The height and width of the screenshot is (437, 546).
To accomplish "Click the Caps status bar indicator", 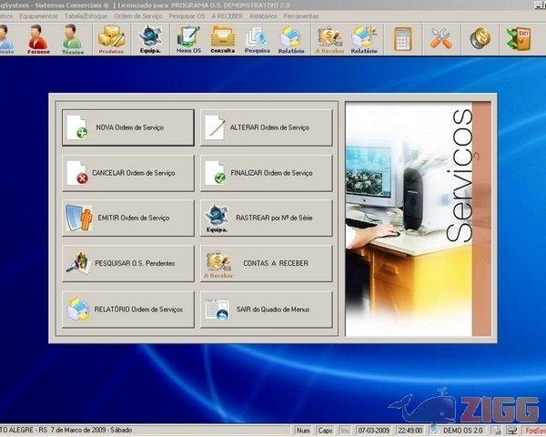I will [325, 431].
